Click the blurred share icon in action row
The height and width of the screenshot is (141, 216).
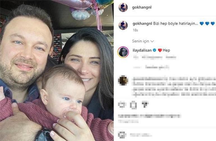(145, 104)
